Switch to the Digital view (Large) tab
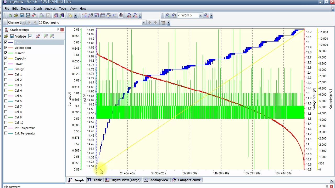 pos(123,180)
